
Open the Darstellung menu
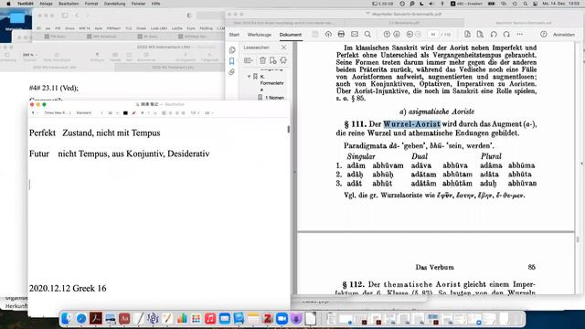[x=114, y=4]
